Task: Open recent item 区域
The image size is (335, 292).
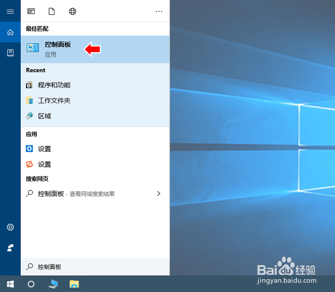Action: [x=95, y=116]
